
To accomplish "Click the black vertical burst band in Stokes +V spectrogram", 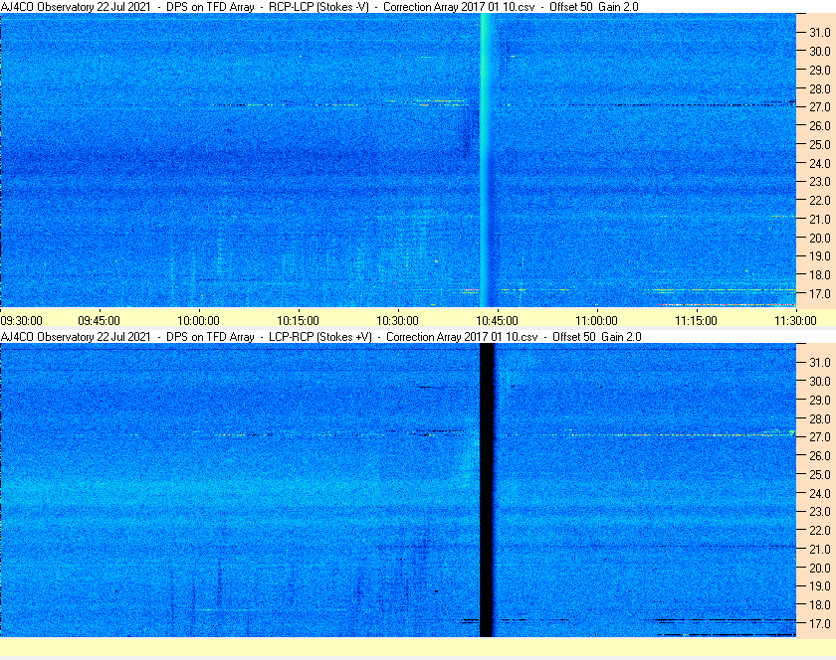I will point(487,490).
